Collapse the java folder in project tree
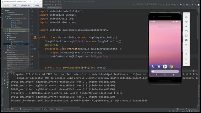Image resolution: width=201 pixels, height=113 pixels. 6,17
